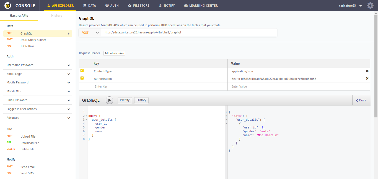Open the Filestore tab
The image size is (378, 179).
click(x=139, y=6)
